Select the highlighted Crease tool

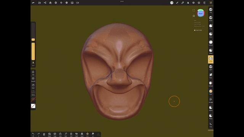pyautogui.click(x=211, y=59)
